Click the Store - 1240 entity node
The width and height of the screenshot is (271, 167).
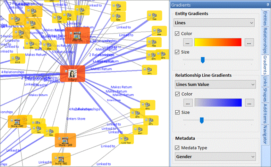(x=77, y=36)
